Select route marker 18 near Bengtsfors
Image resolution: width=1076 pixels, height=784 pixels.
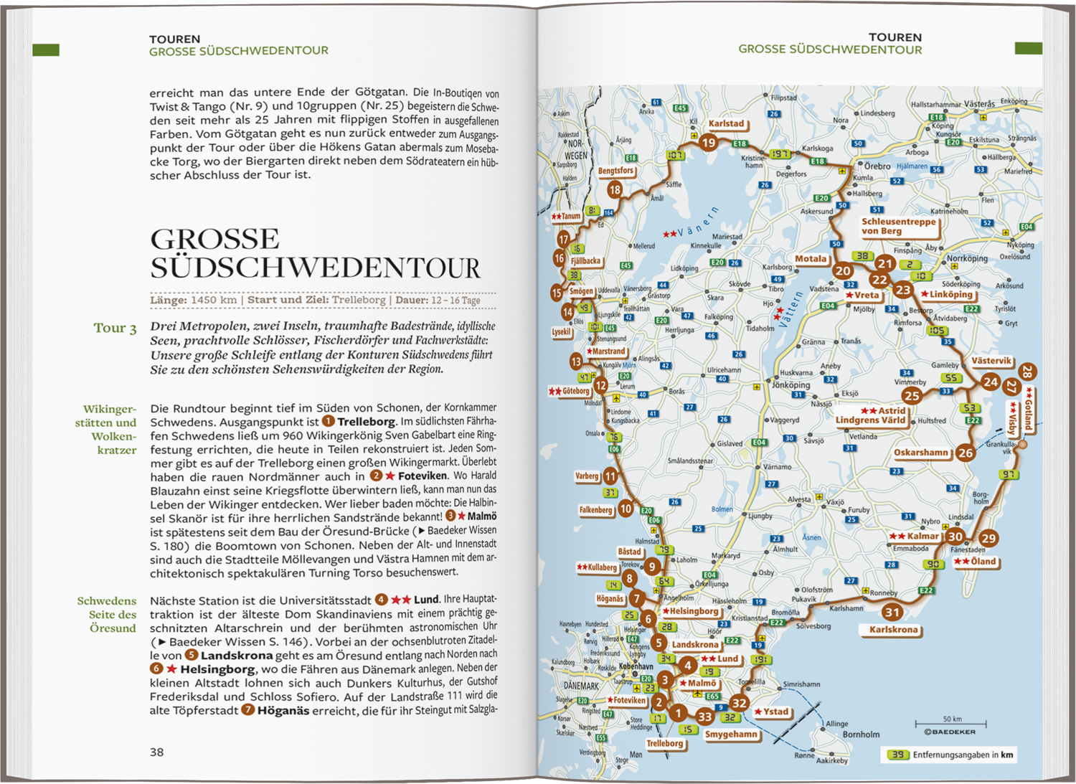(x=615, y=189)
